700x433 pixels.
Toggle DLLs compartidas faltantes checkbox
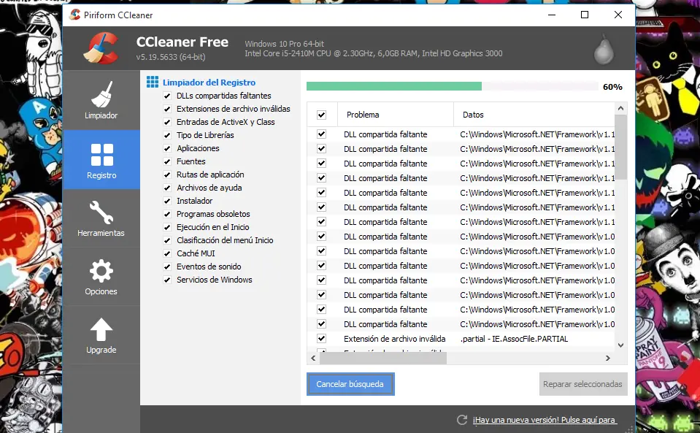[x=167, y=96]
